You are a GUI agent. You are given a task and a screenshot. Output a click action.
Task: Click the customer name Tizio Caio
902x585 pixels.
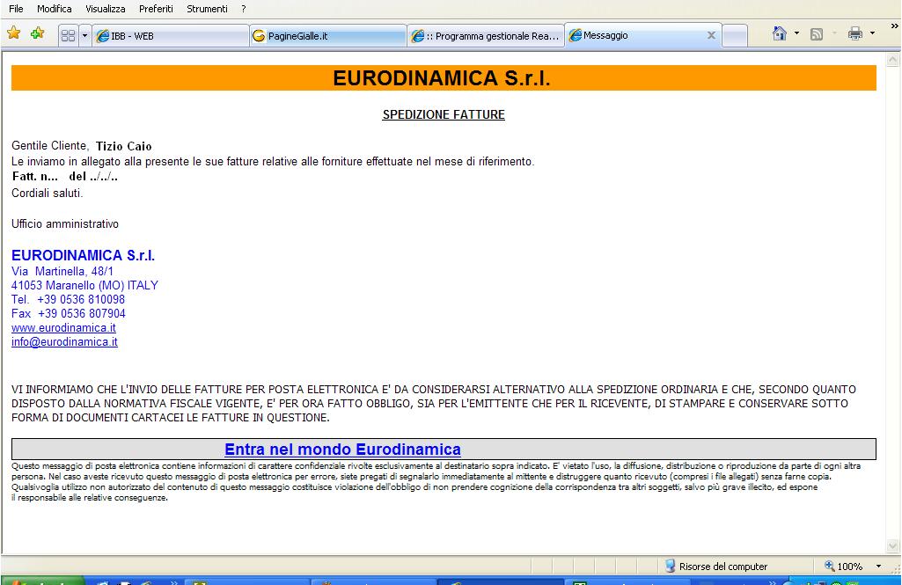tap(124, 146)
